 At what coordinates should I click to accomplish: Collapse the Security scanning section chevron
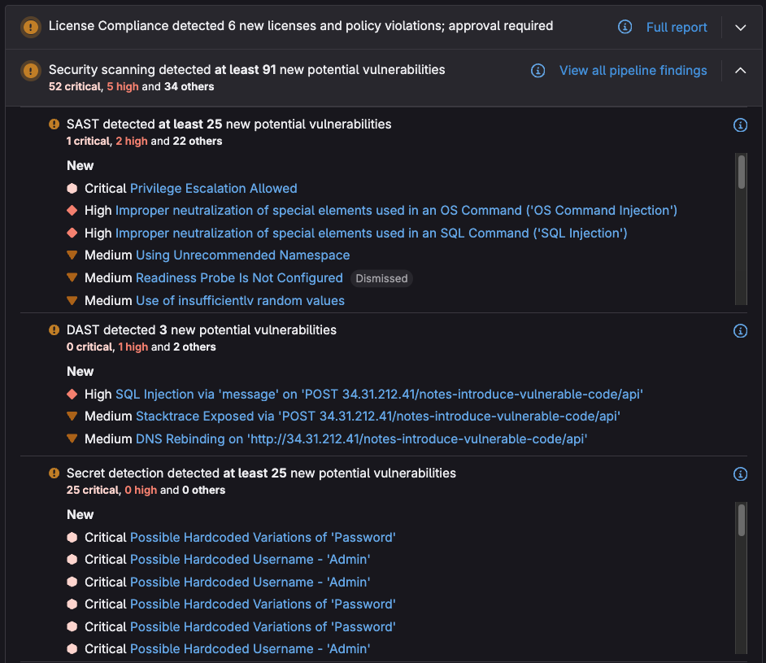tap(740, 71)
